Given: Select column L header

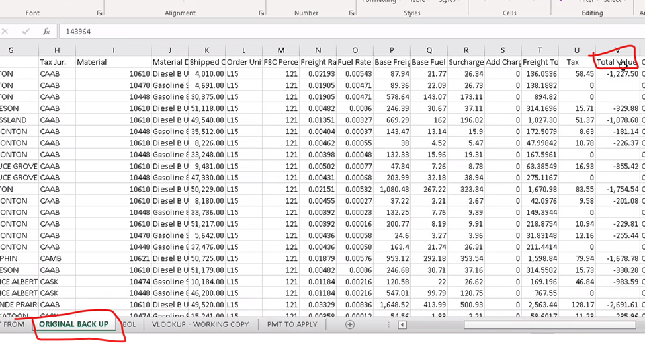Looking at the screenshot, I should coord(244,50).
